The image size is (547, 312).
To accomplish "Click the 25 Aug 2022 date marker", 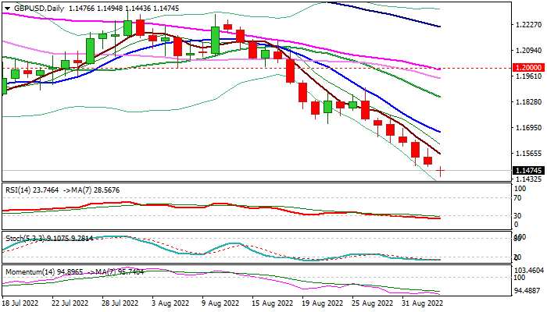I will click(x=372, y=303).
